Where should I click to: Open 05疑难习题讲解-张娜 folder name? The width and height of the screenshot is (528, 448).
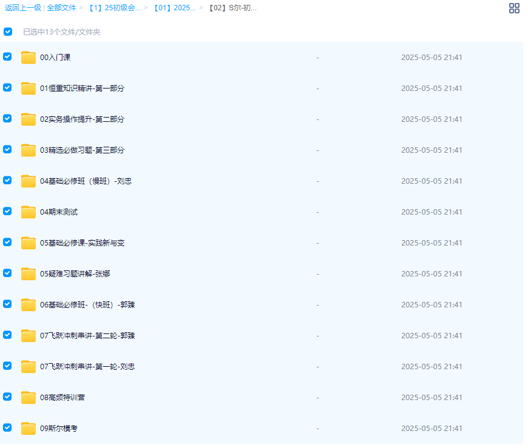(x=76, y=275)
